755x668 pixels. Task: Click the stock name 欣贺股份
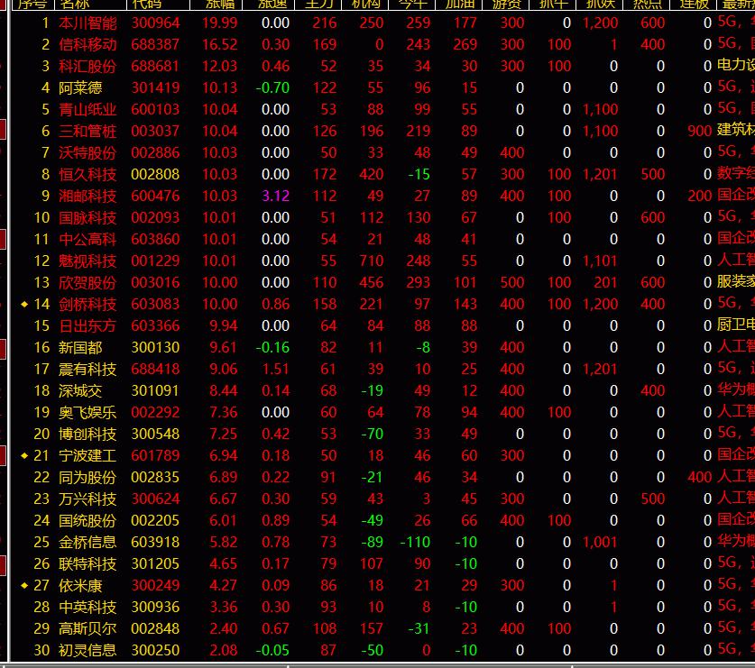87,282
